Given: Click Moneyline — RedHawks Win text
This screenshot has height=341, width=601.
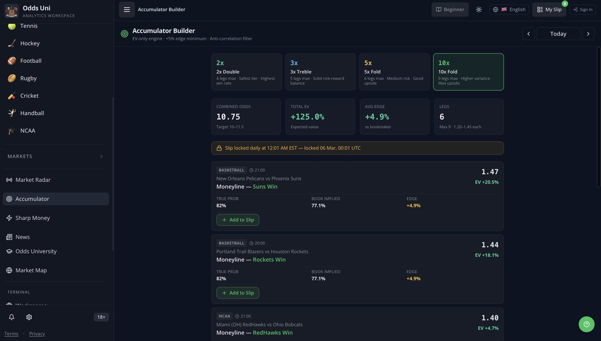Looking at the screenshot, I should click(x=254, y=332).
